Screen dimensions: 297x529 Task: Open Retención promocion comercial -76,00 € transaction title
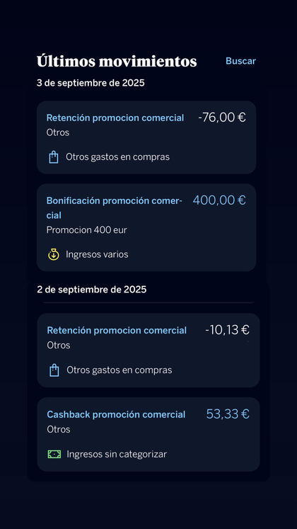coord(115,118)
